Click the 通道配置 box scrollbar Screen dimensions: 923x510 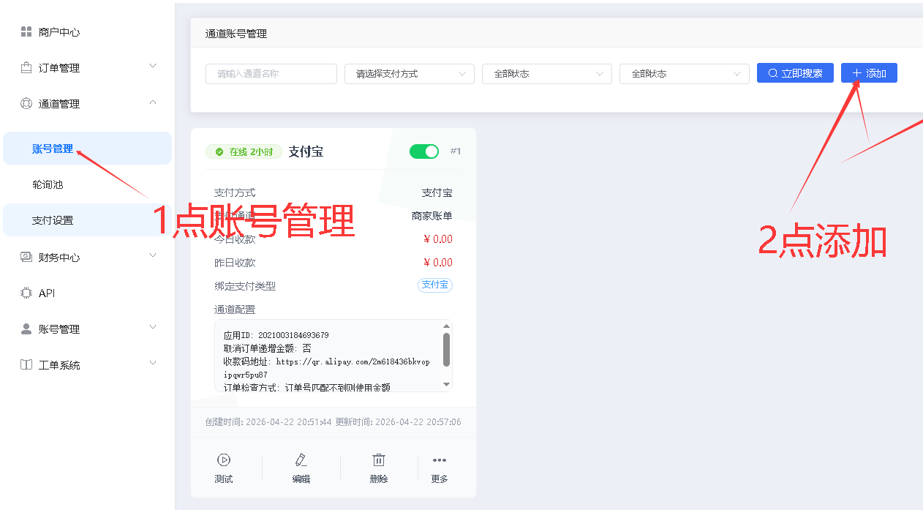click(446, 350)
